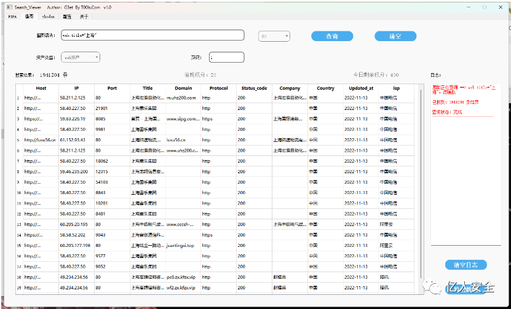Select port cell 54103
The image size is (511, 309).
click(x=112, y=182)
